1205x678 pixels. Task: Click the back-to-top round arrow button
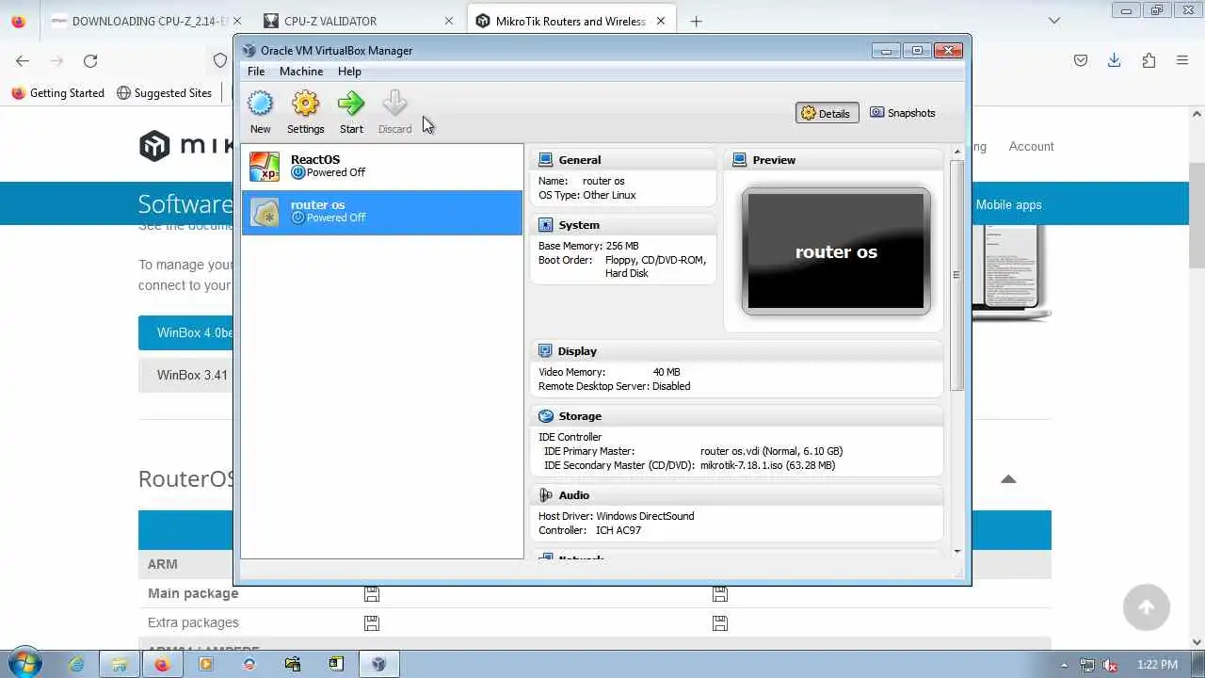(x=1147, y=607)
